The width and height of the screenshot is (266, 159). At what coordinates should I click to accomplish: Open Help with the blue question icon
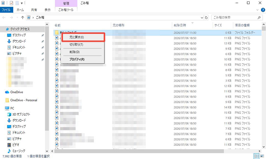click(x=263, y=10)
